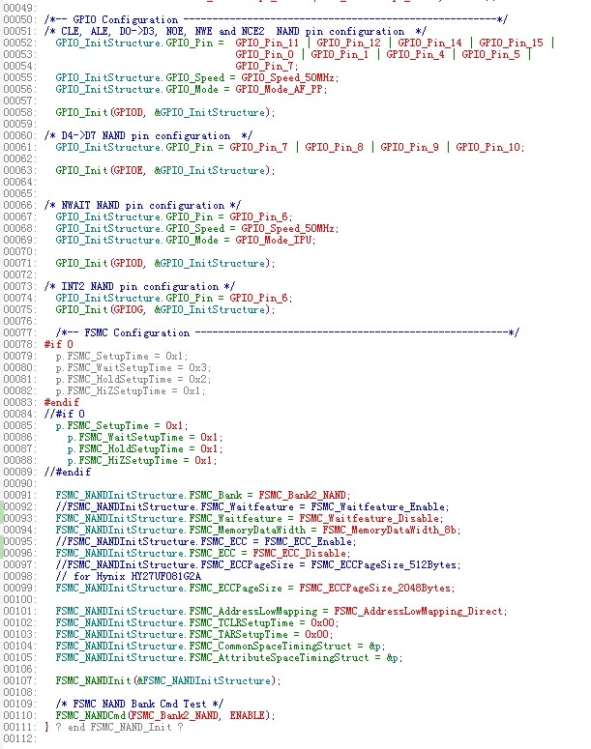The image size is (591, 749).
Task: Click p.FSMC_HoldSetupTime = 0x2 line
Action: (133, 379)
